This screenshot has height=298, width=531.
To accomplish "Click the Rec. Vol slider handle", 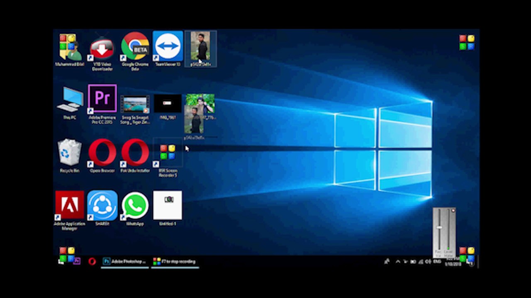I will click(439, 228).
